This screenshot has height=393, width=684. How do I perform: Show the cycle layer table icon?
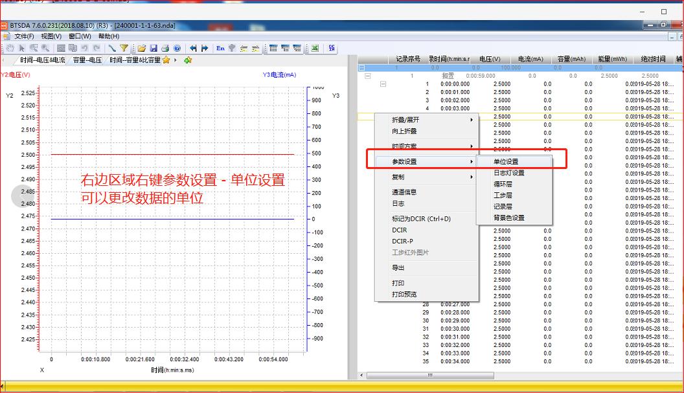[273, 48]
